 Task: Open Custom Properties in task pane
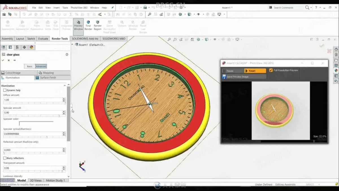coord(336,76)
